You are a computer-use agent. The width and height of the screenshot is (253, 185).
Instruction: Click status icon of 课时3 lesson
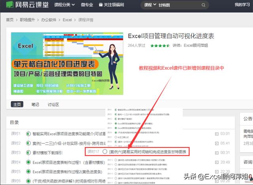28,153
